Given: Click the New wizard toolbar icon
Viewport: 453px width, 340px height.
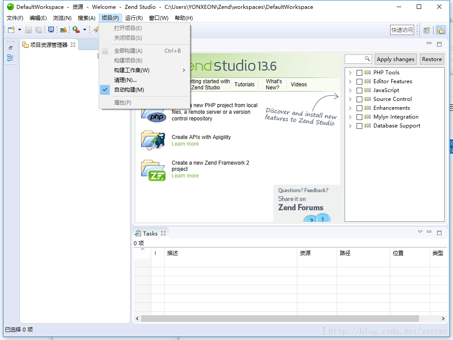Looking at the screenshot, I should [x=11, y=30].
